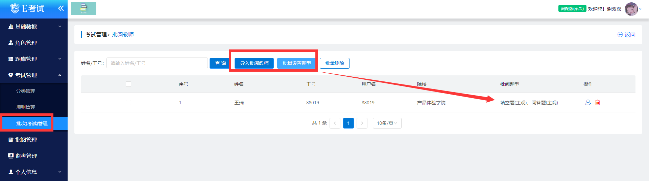
Task: Click the 王瑞 name cell
Action: pos(239,103)
